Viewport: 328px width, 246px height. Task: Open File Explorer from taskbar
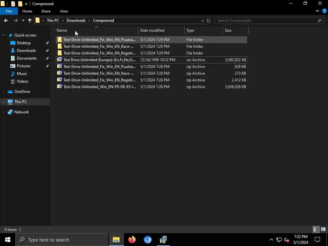tap(116, 240)
